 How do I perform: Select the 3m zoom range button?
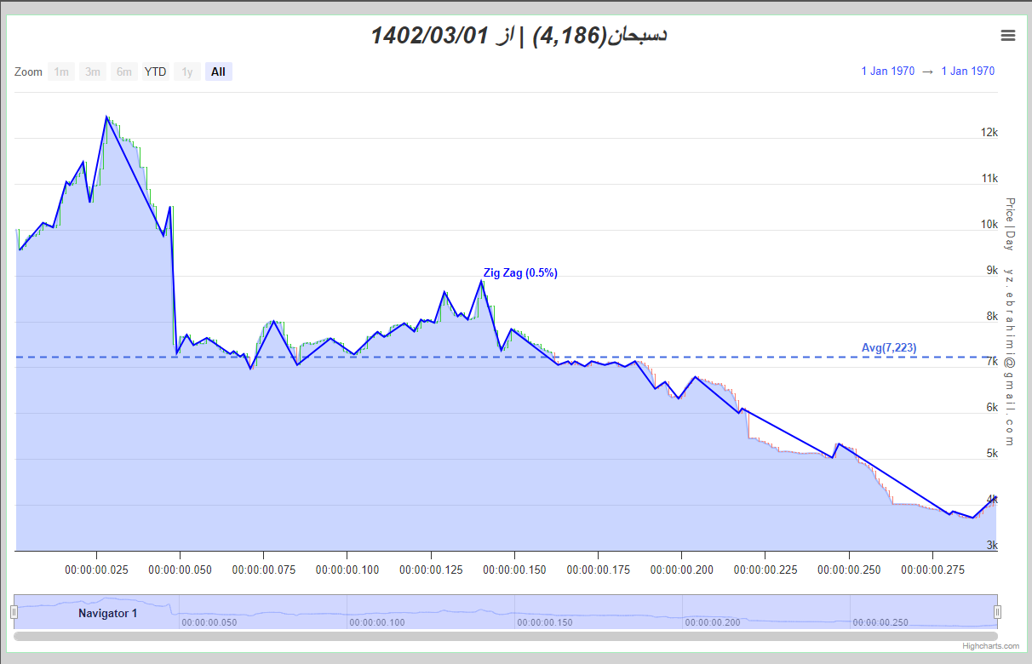93,72
